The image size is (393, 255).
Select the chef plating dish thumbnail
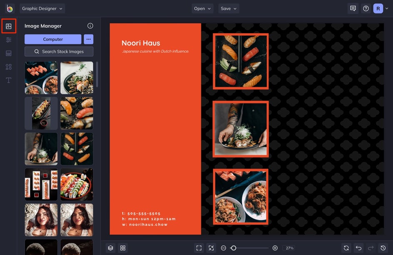coord(41,149)
